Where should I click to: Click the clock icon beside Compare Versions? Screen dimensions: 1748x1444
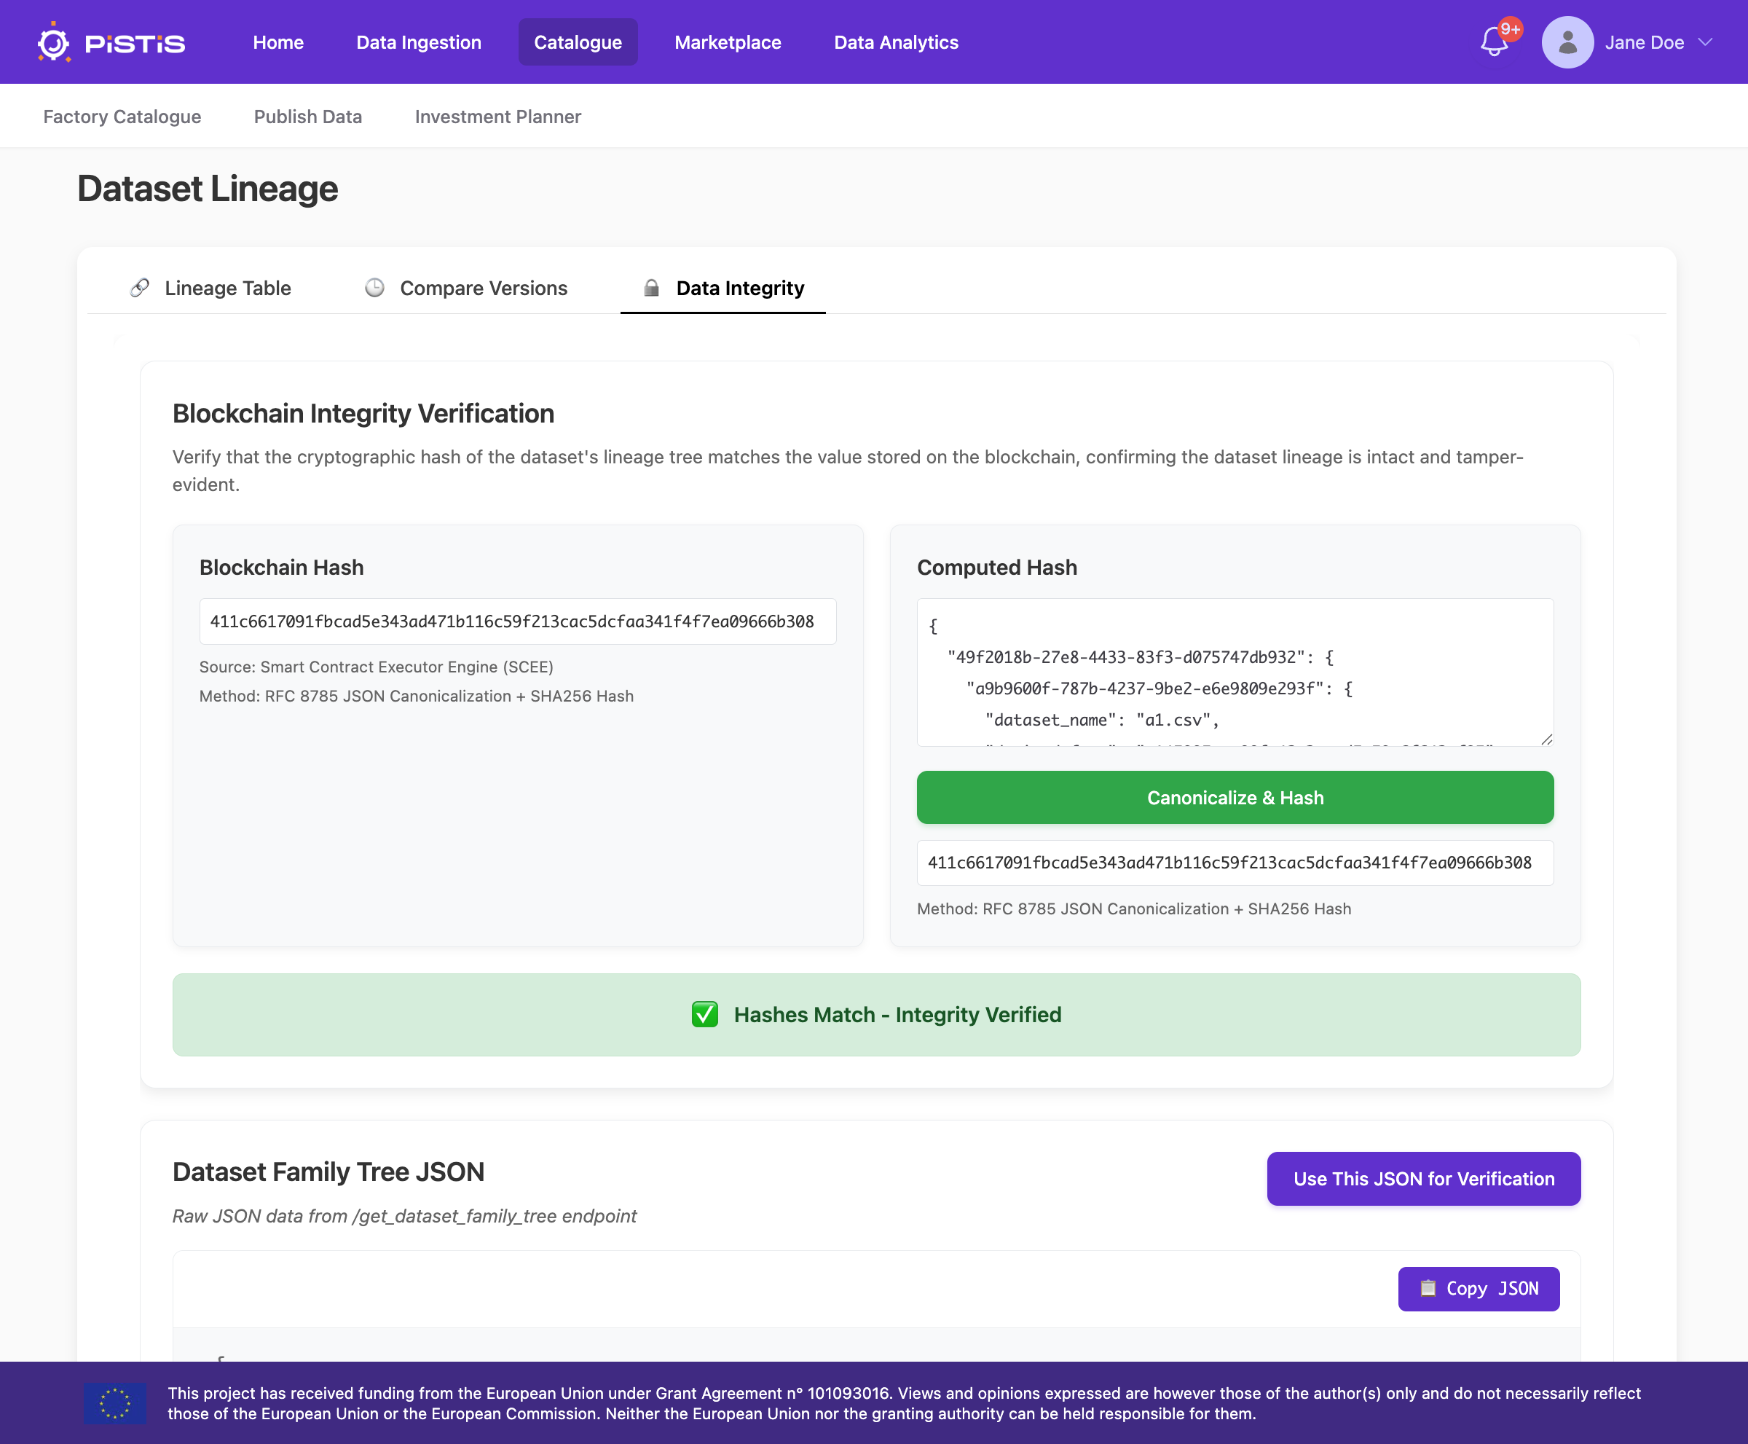pyautogui.click(x=375, y=288)
